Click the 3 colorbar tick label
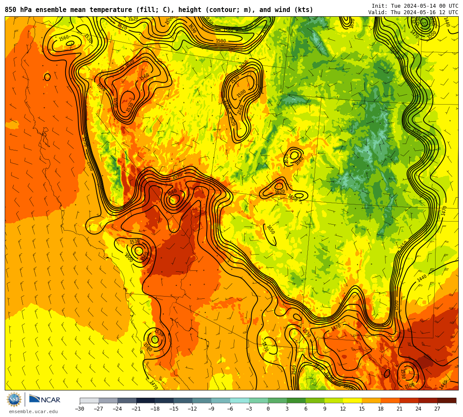This screenshot has width=463, height=417. 287,409
